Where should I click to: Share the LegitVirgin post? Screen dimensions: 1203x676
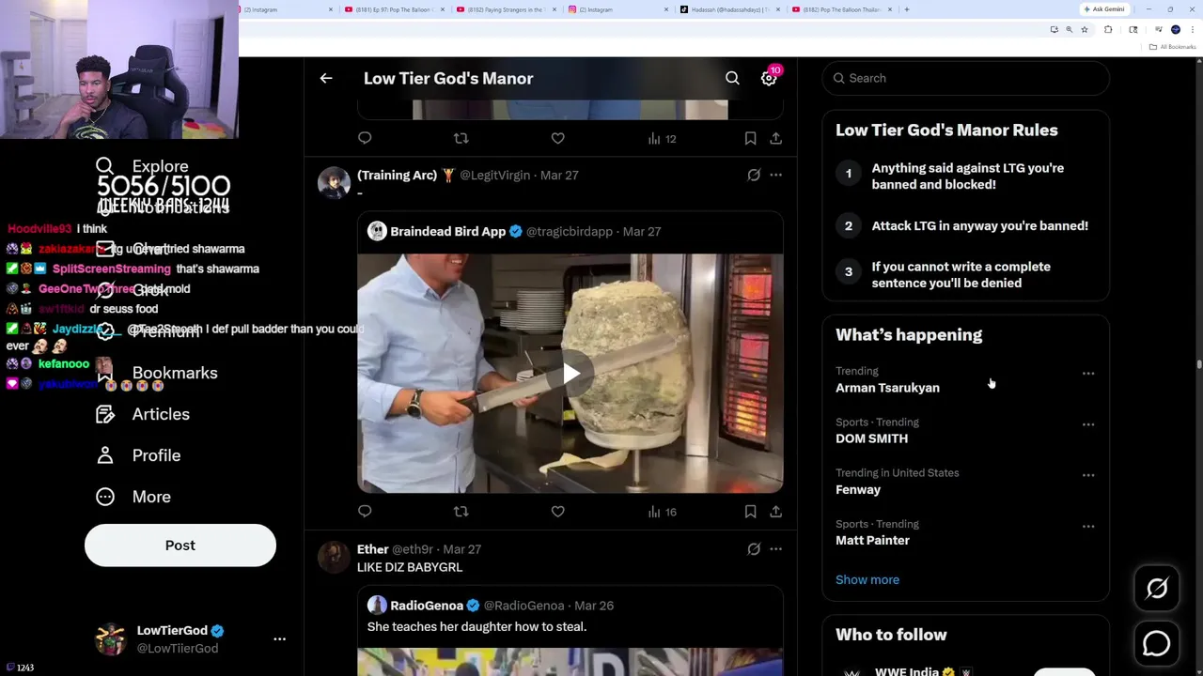(x=775, y=512)
